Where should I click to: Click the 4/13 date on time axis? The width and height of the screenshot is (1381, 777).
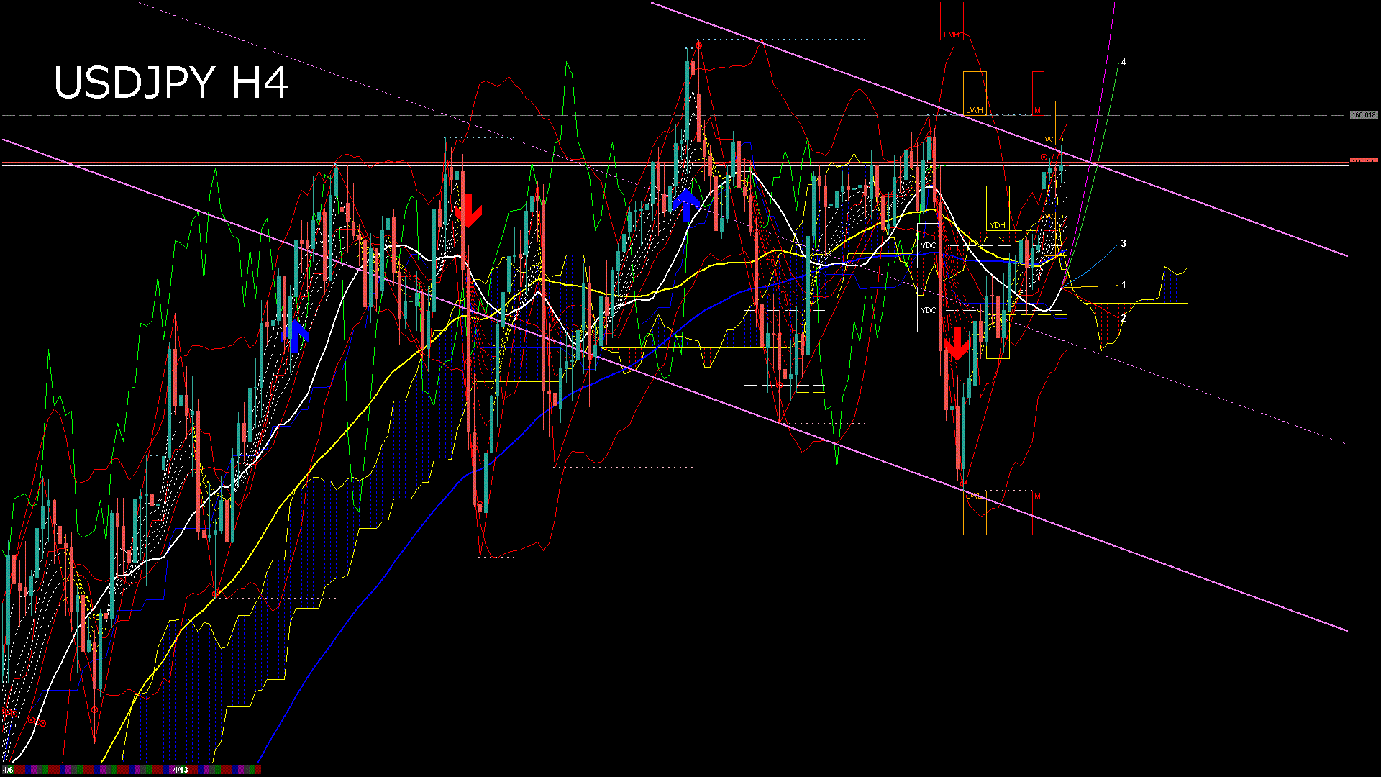pyautogui.click(x=181, y=770)
